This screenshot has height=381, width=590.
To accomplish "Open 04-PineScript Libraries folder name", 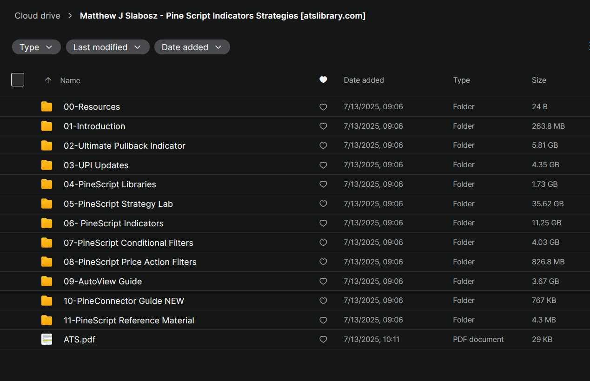I will [110, 184].
